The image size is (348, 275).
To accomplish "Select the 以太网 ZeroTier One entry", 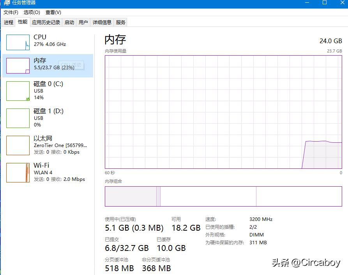I will coord(48,145).
